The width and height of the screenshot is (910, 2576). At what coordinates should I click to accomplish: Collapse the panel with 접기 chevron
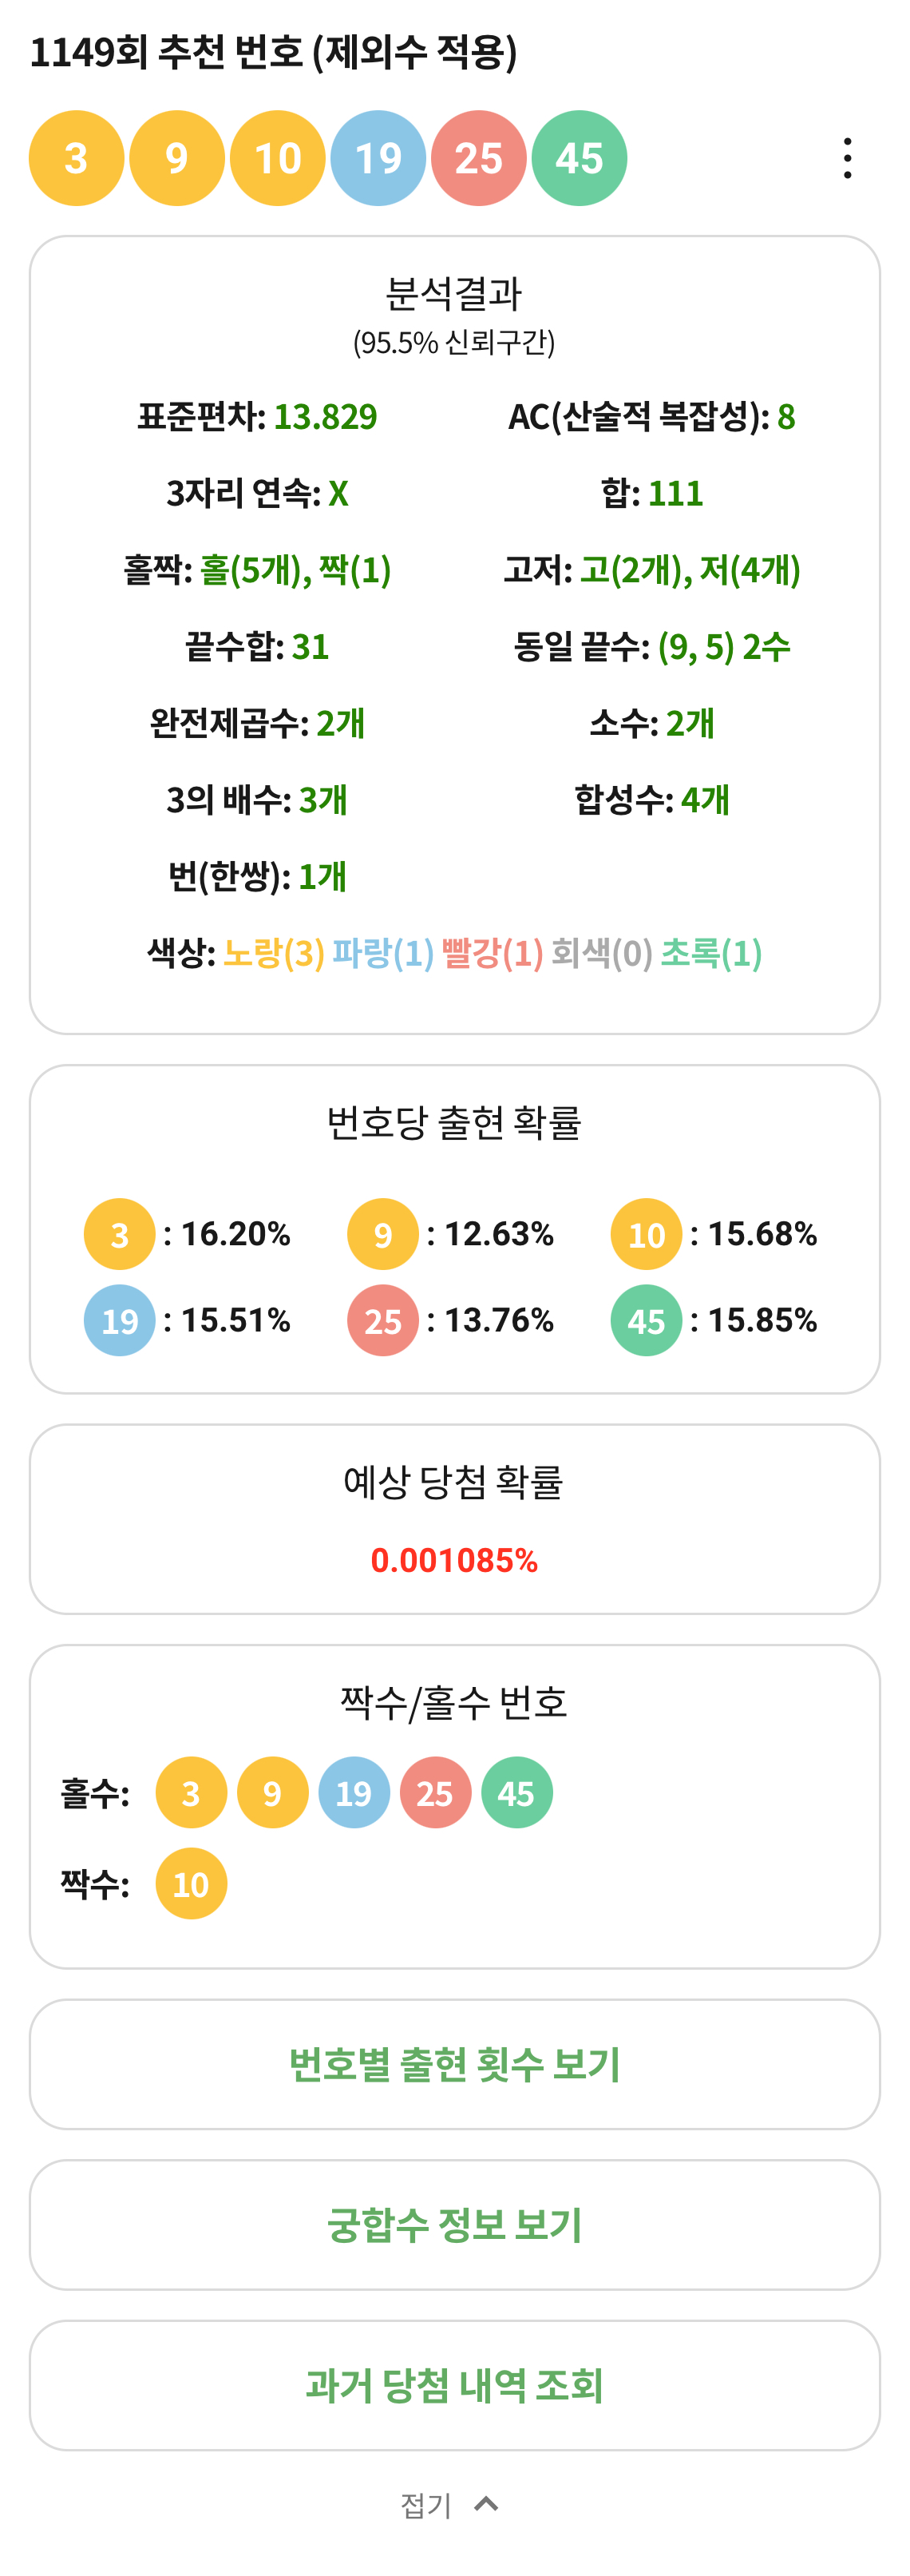[486, 2504]
